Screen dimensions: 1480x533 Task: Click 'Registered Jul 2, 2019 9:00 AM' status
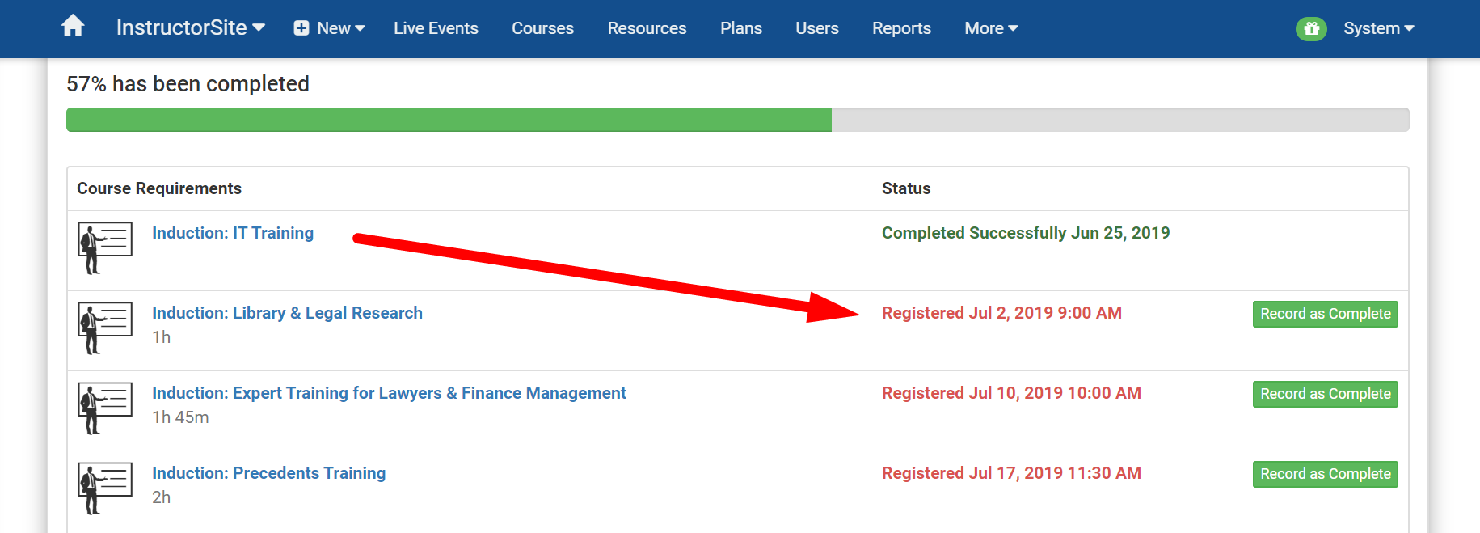coord(1001,313)
